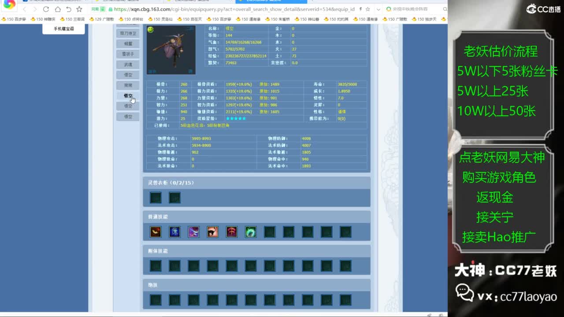Open the 150 朱雀桥 bookmark

(278, 19)
